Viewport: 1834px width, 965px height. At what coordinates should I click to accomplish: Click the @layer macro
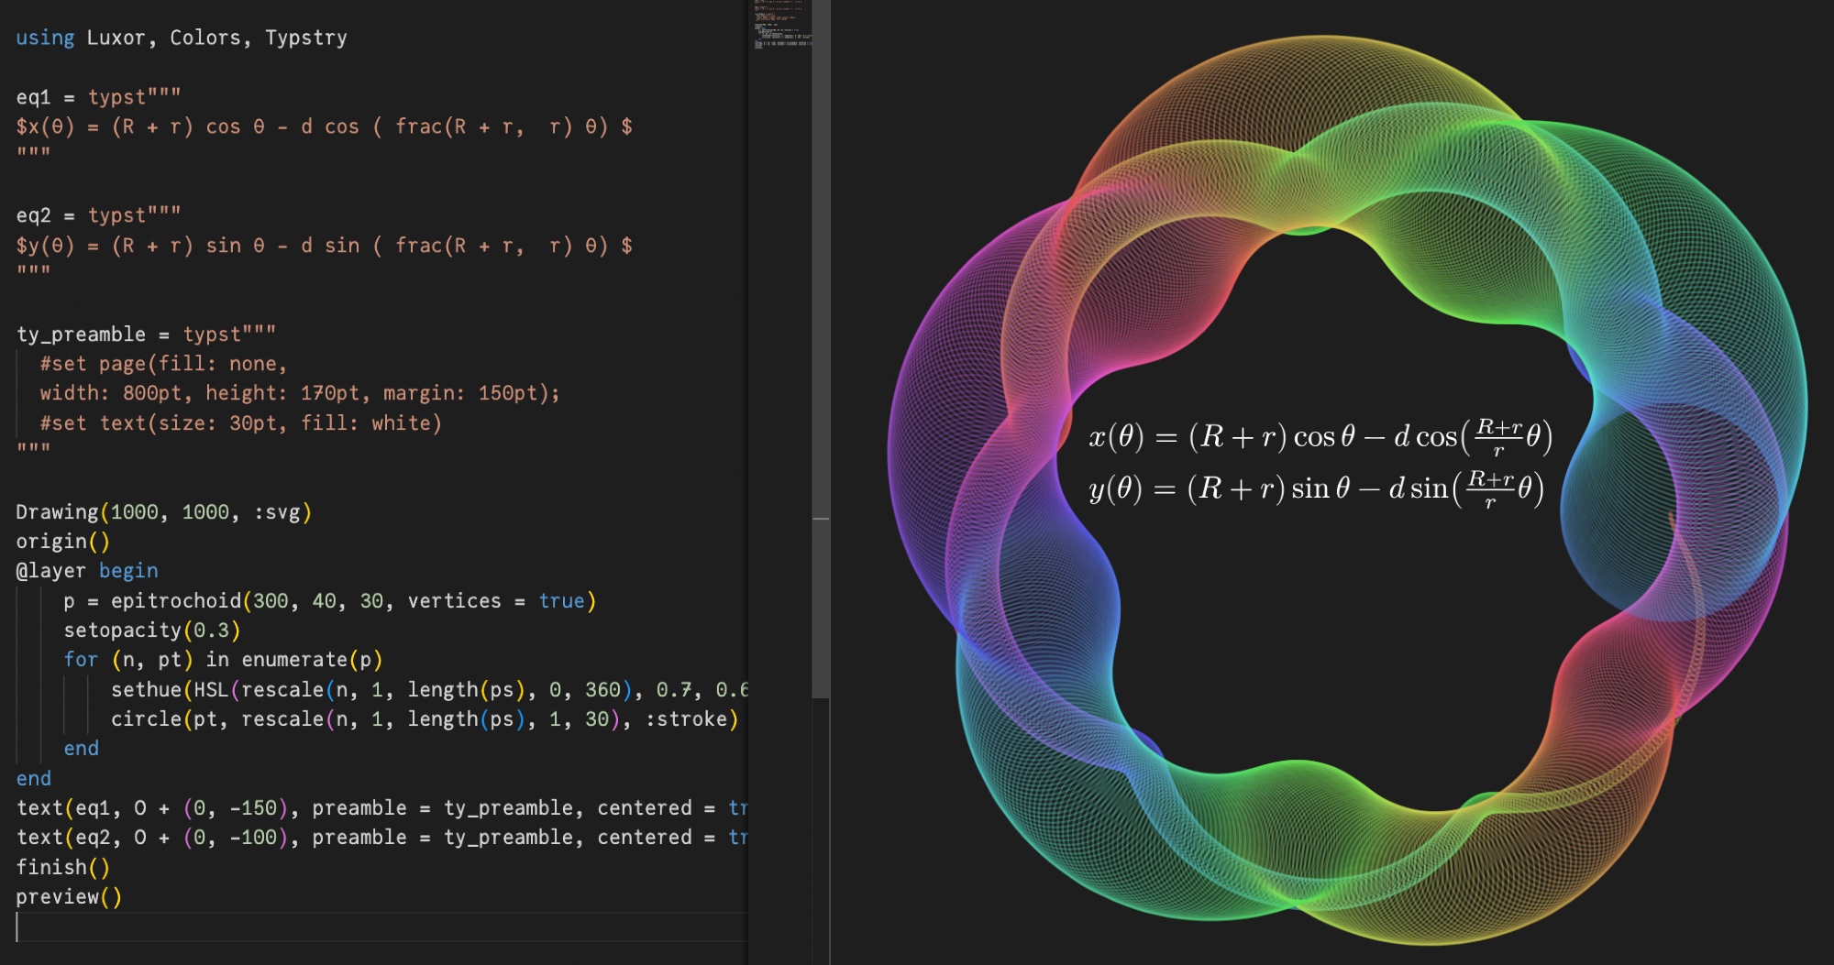(x=50, y=571)
